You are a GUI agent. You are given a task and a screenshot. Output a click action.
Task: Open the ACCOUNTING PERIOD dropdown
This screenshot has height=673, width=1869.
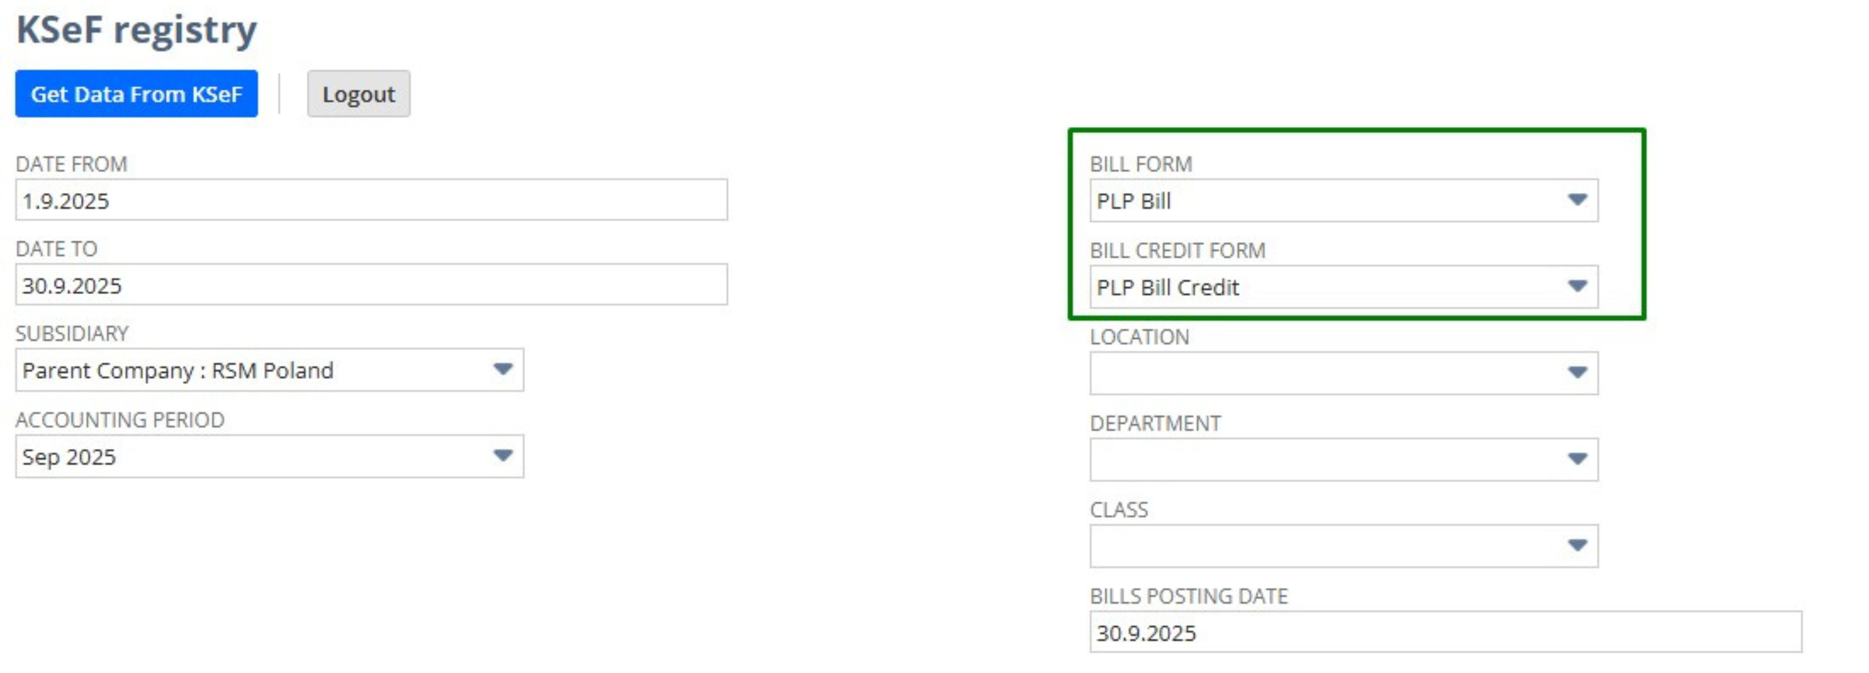coord(269,457)
